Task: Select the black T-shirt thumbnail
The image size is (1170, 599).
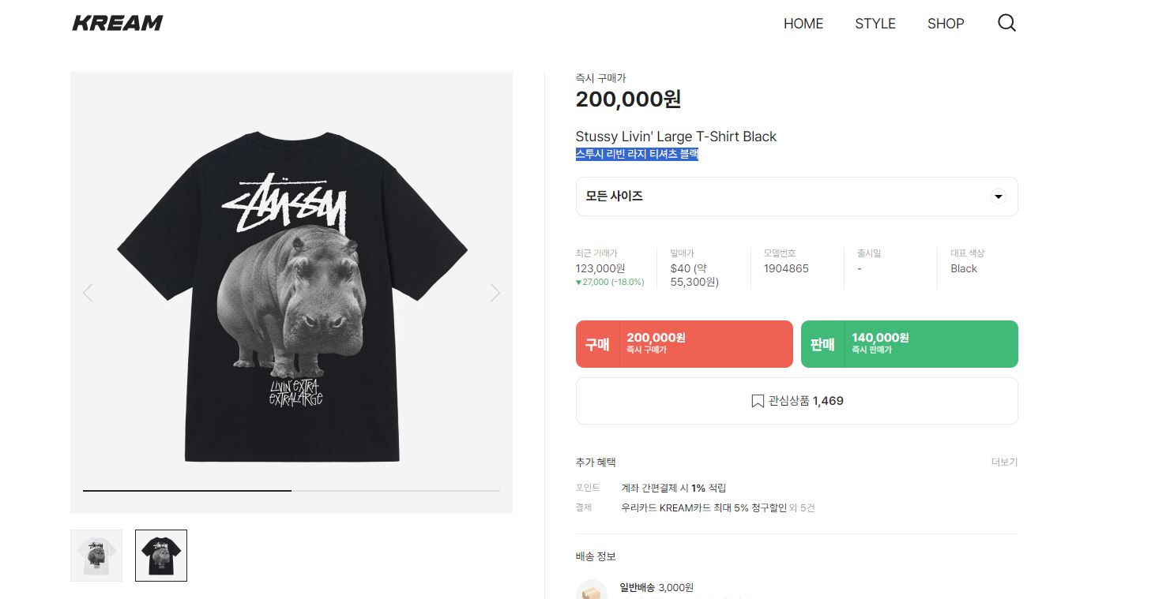Action: [161, 556]
